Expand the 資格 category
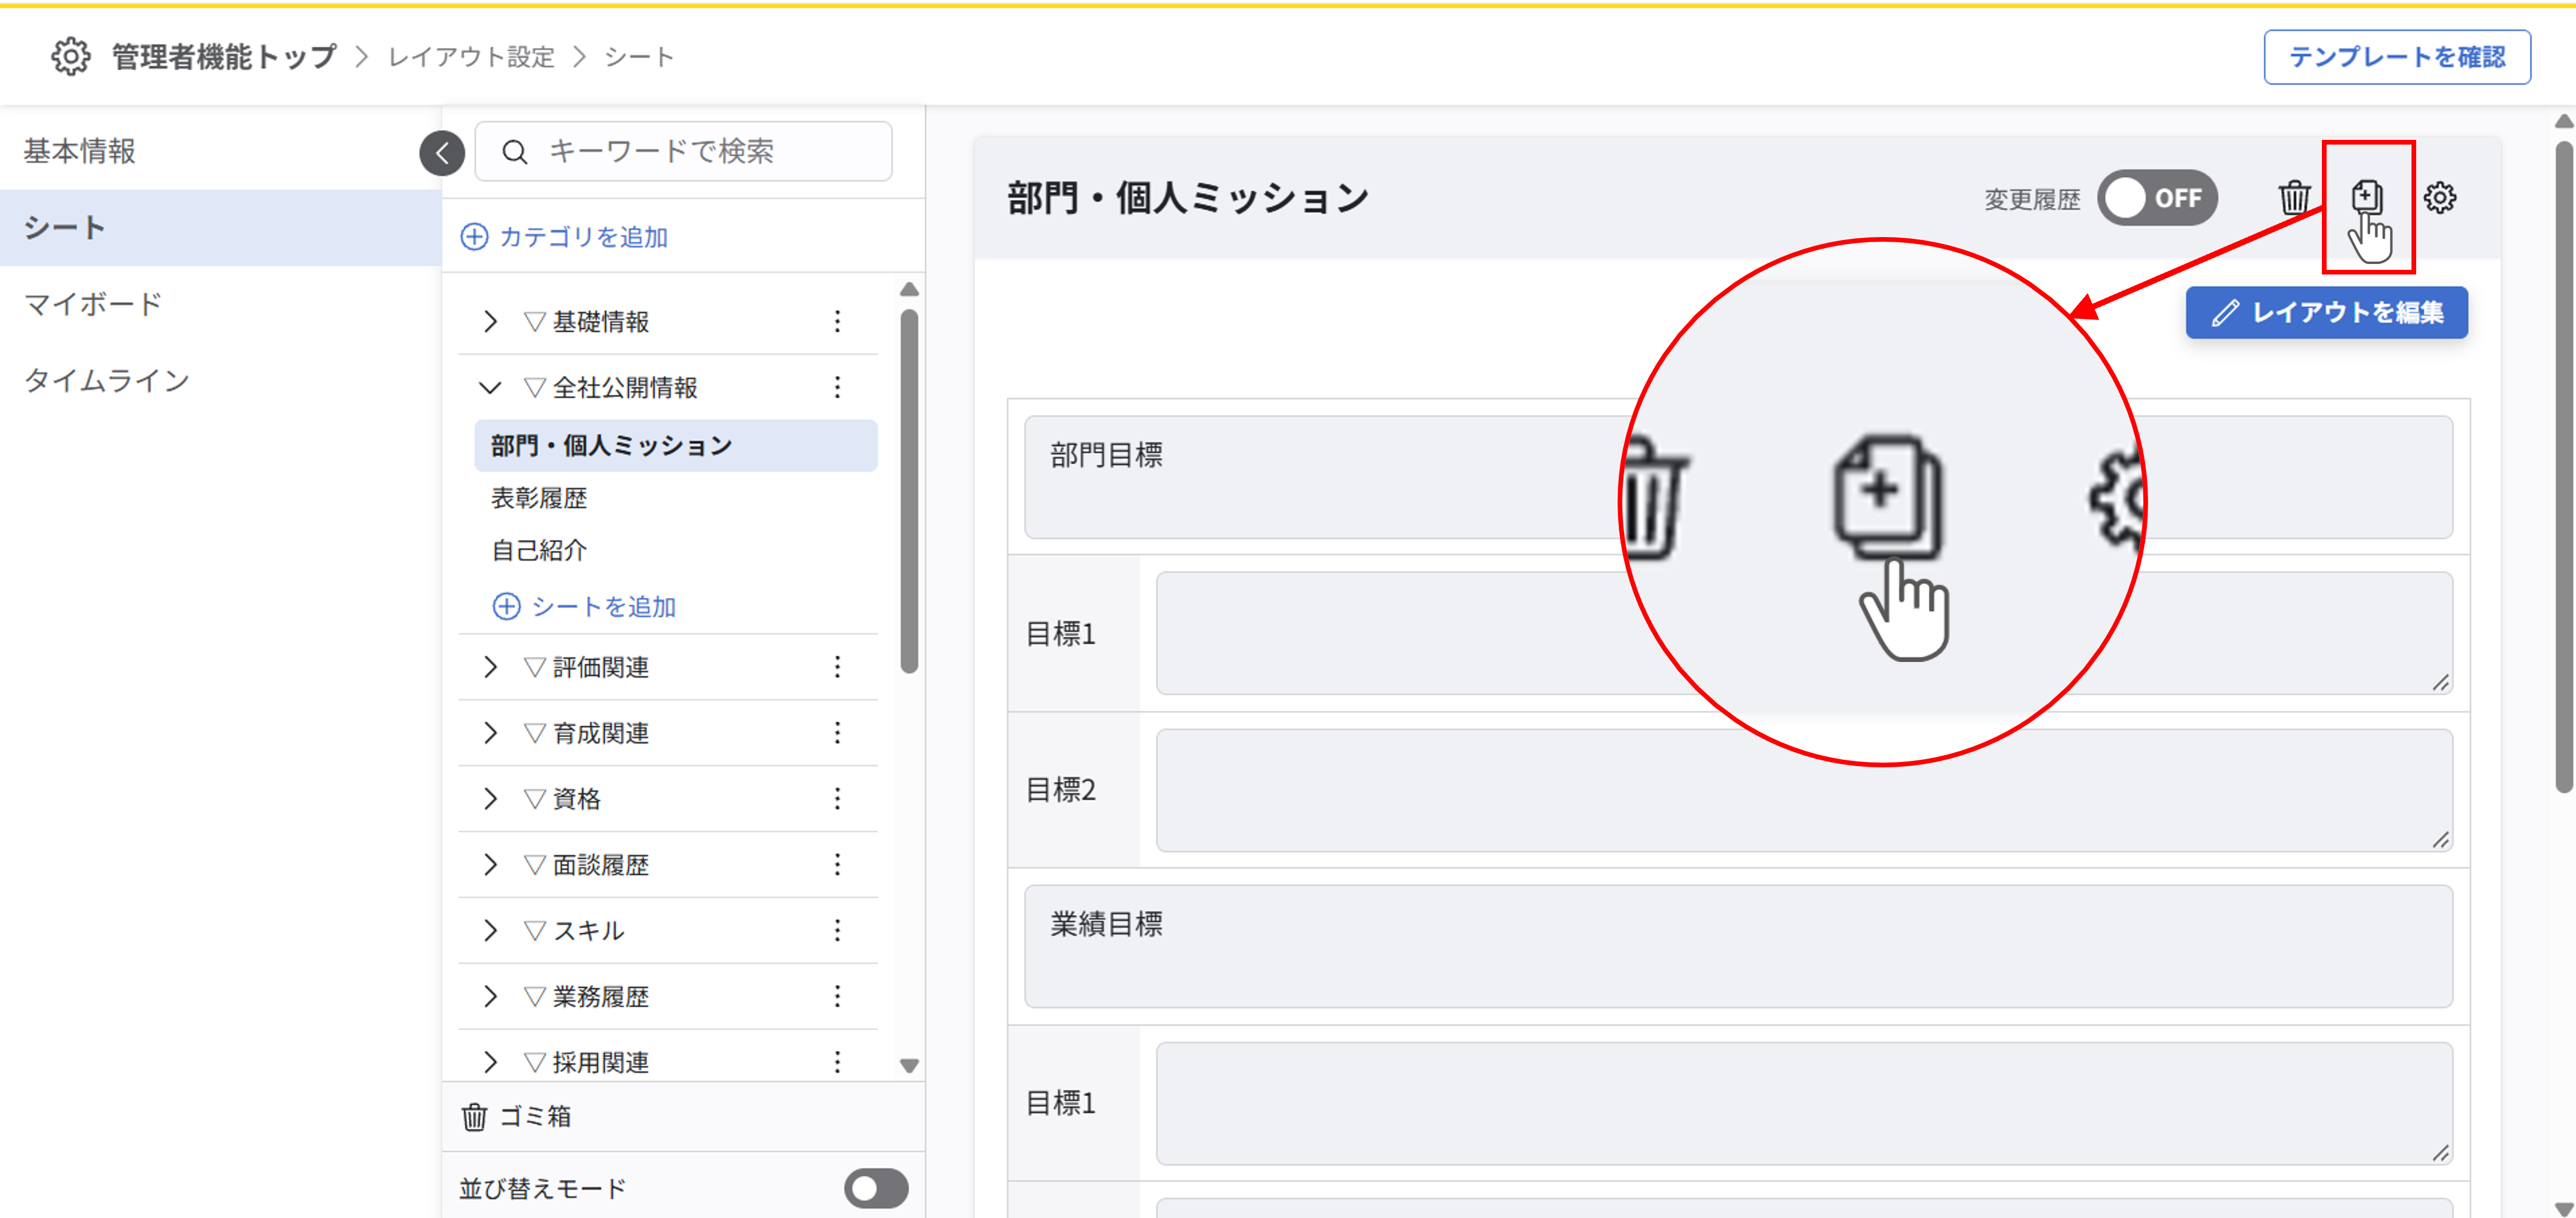This screenshot has width=2576, height=1218. pyautogui.click(x=490, y=798)
